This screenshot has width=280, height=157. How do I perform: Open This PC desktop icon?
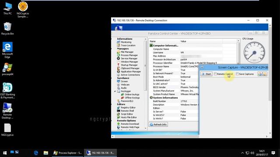click(x=7, y=8)
